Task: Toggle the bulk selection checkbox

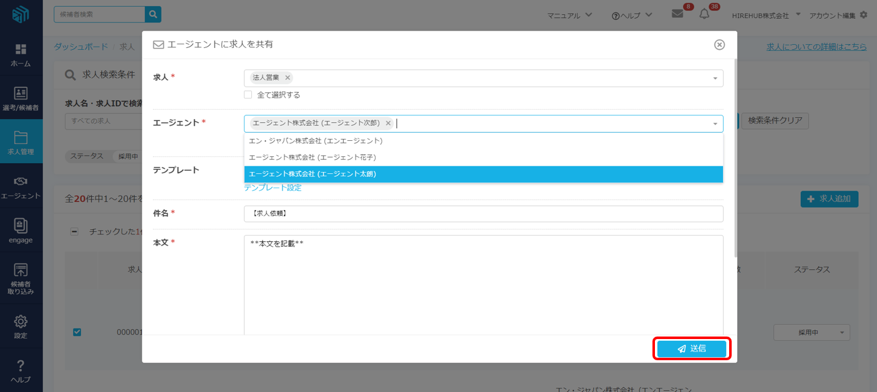Action: coord(74,231)
